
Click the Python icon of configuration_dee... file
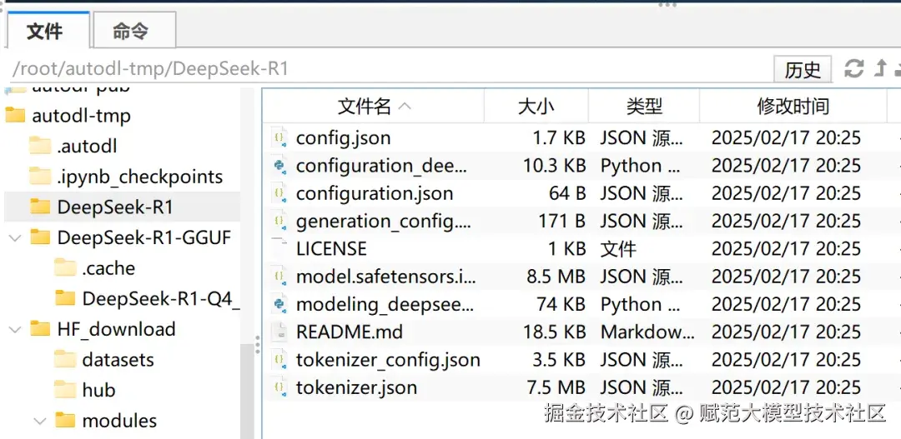[x=279, y=166]
